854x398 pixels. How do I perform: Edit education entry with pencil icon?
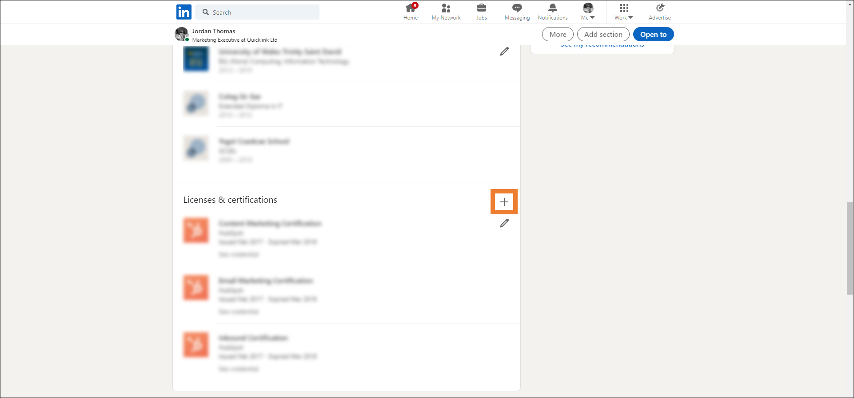(504, 51)
